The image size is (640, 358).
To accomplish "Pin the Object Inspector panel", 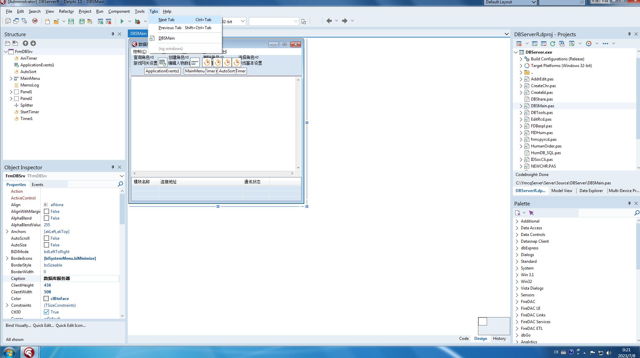I will tap(113, 167).
